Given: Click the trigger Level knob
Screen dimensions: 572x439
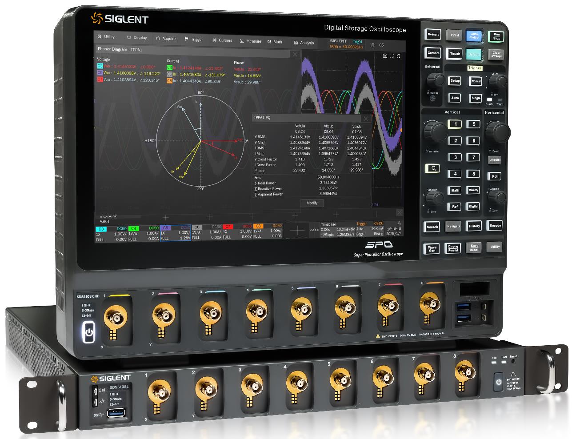Looking at the screenshot, I should pos(500,80).
